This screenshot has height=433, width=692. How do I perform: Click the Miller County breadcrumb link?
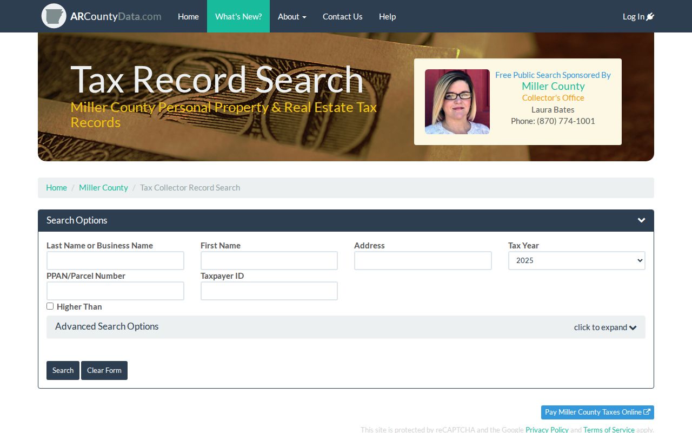103,187
